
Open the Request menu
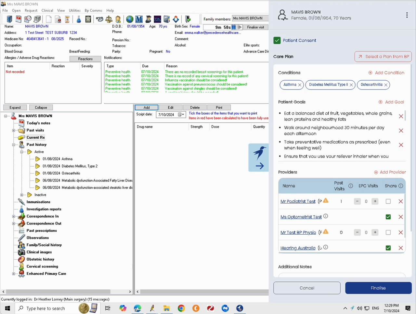31,10
